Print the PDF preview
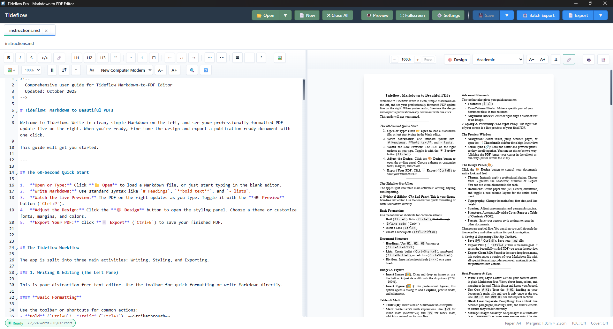 click(588, 59)
